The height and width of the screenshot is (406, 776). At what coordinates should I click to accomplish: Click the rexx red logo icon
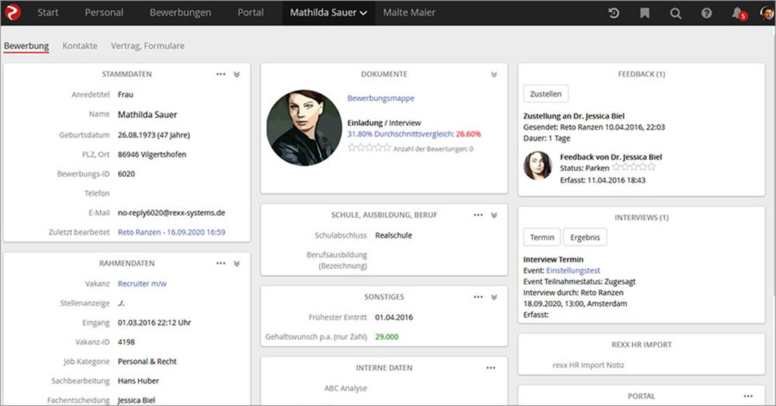(15, 12)
